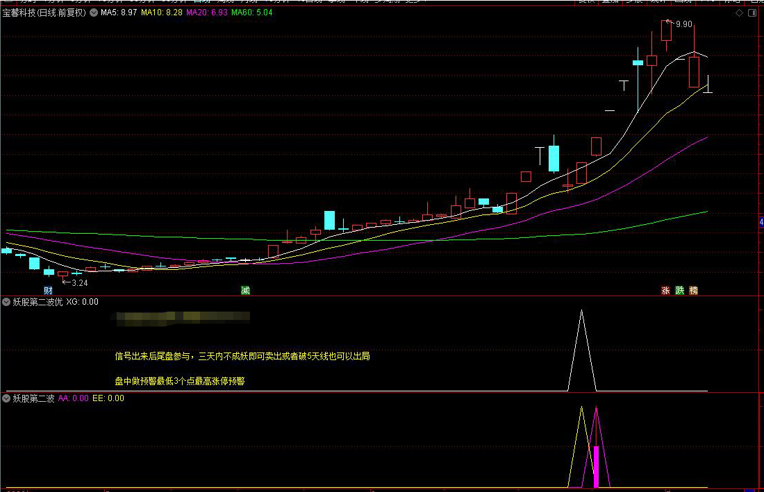Click the green MA60: 5.04 label
The image size is (764, 492).
click(251, 12)
